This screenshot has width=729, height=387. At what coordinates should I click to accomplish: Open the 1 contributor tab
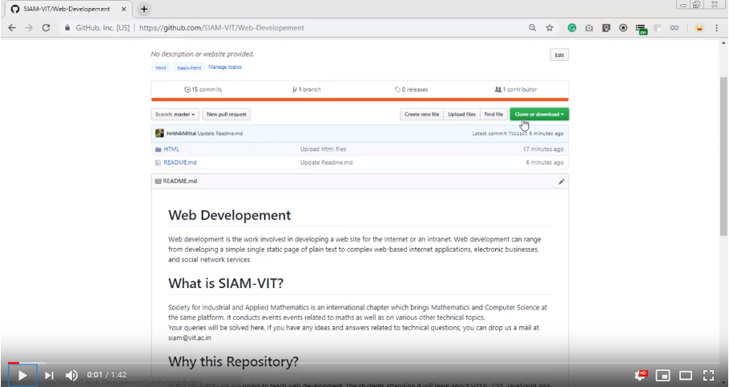pyautogui.click(x=516, y=90)
